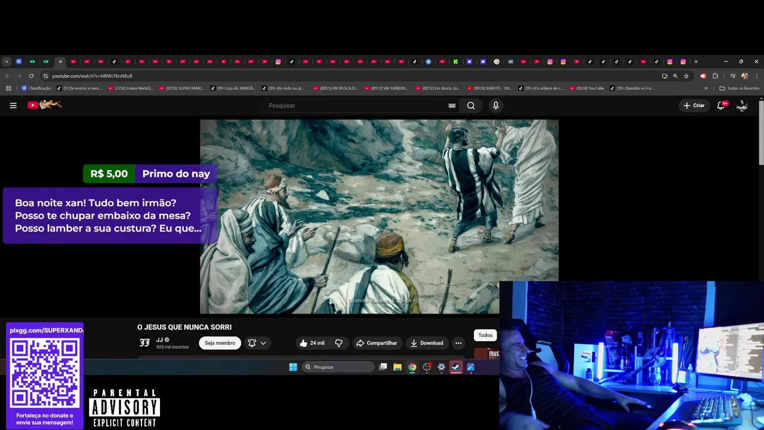This screenshot has height=430, width=764.
Task: Go back in the Chrome browser
Action: click(7, 76)
